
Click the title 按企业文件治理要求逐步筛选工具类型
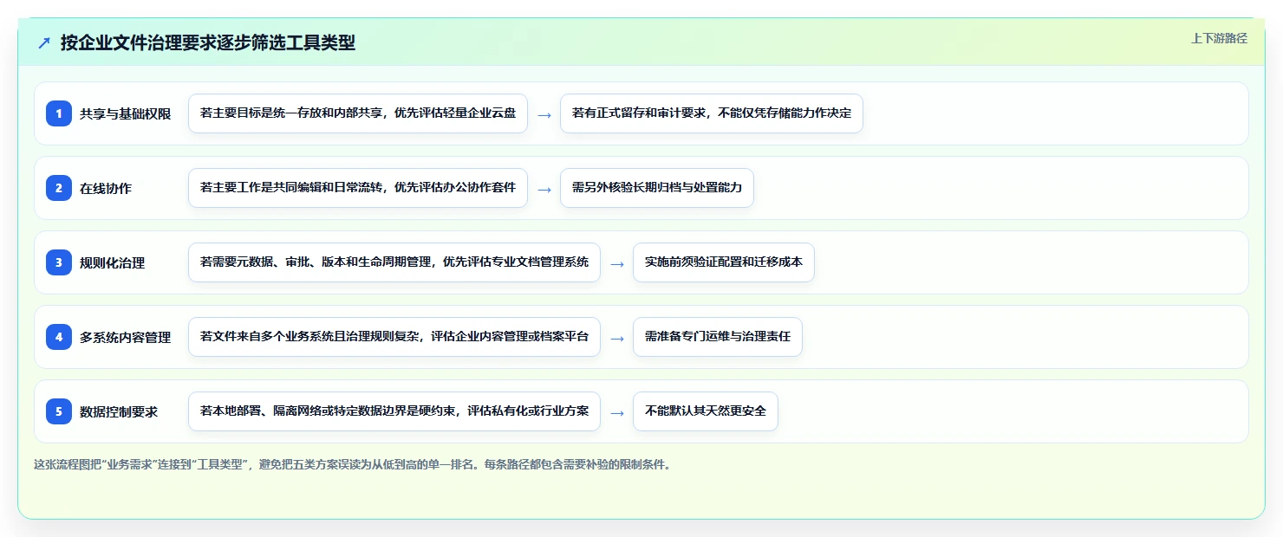(208, 42)
